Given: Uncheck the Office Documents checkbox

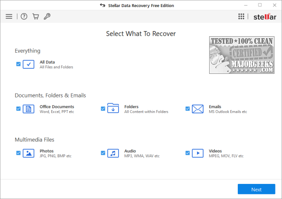Looking at the screenshot, I should click(18, 109).
